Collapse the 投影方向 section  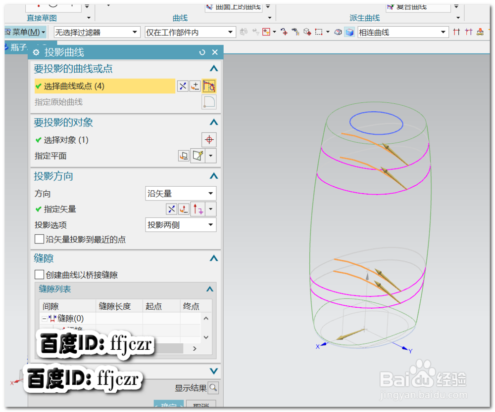point(214,176)
